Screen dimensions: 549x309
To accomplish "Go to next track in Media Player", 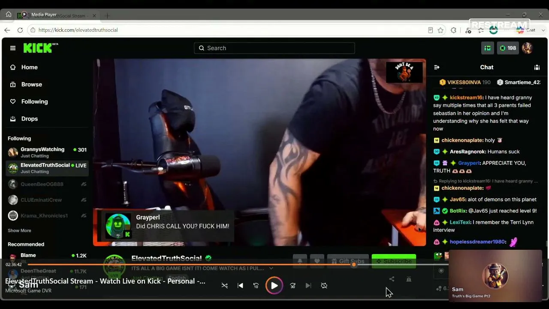I will (308, 285).
